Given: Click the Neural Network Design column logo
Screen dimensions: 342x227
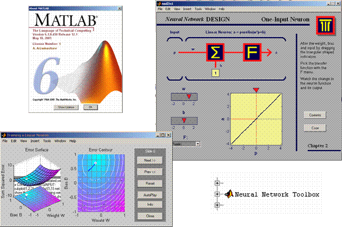Looking at the screenshot, I should pos(326,25).
